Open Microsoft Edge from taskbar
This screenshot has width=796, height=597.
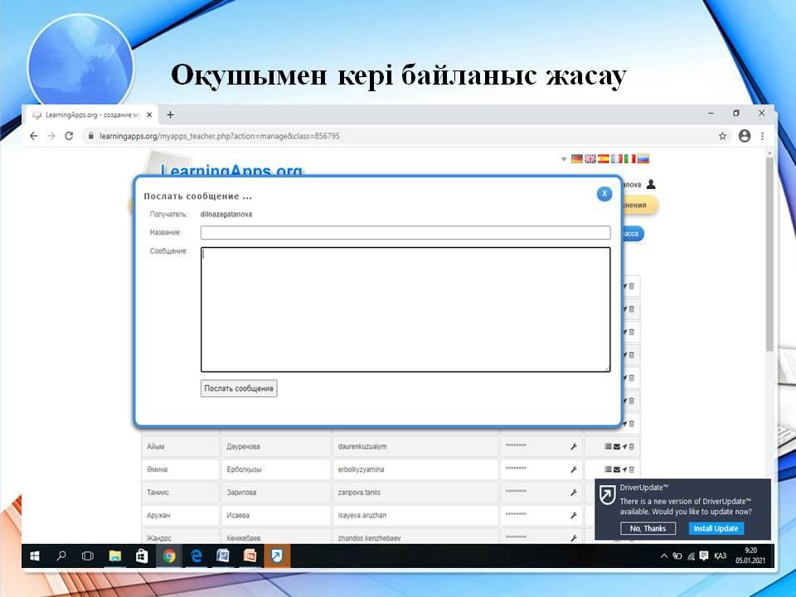(x=196, y=556)
